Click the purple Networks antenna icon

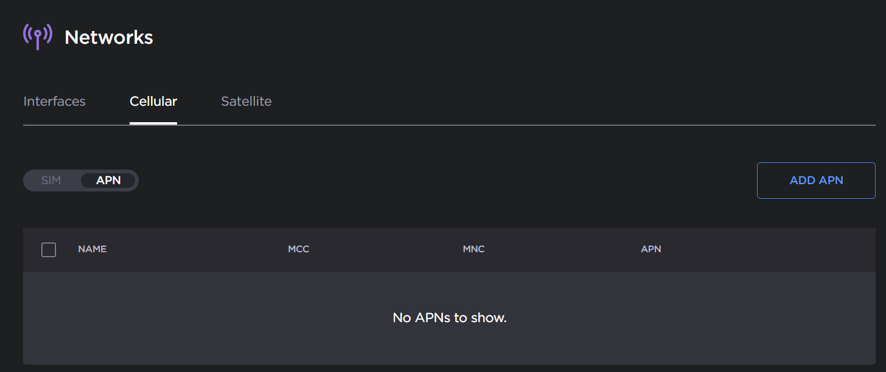click(37, 36)
